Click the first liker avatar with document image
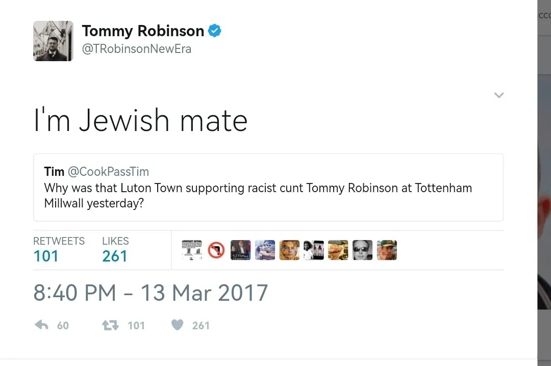This screenshot has width=551, height=366. [192, 250]
